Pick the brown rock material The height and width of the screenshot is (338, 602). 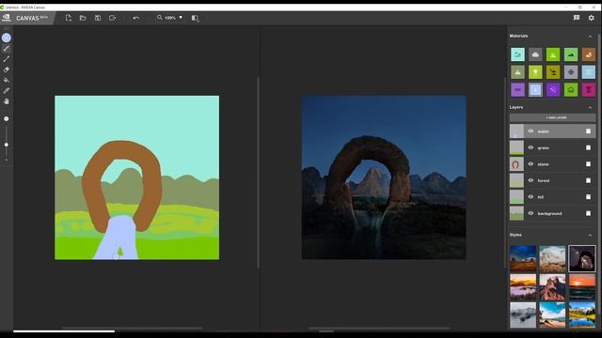tap(589, 54)
